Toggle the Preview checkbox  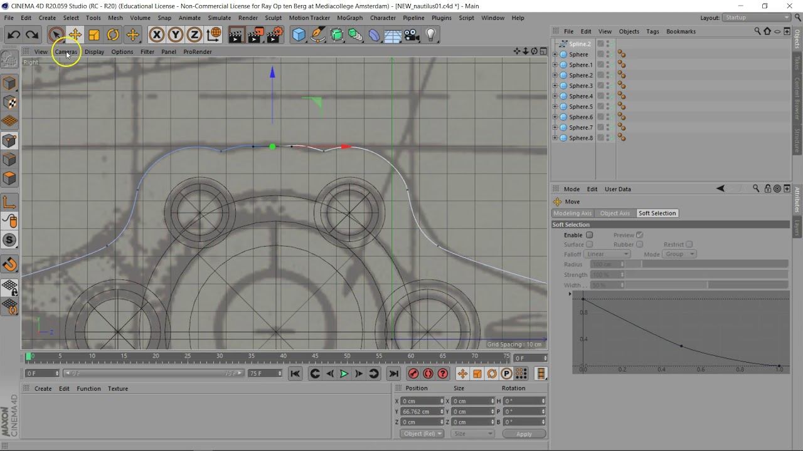point(639,235)
